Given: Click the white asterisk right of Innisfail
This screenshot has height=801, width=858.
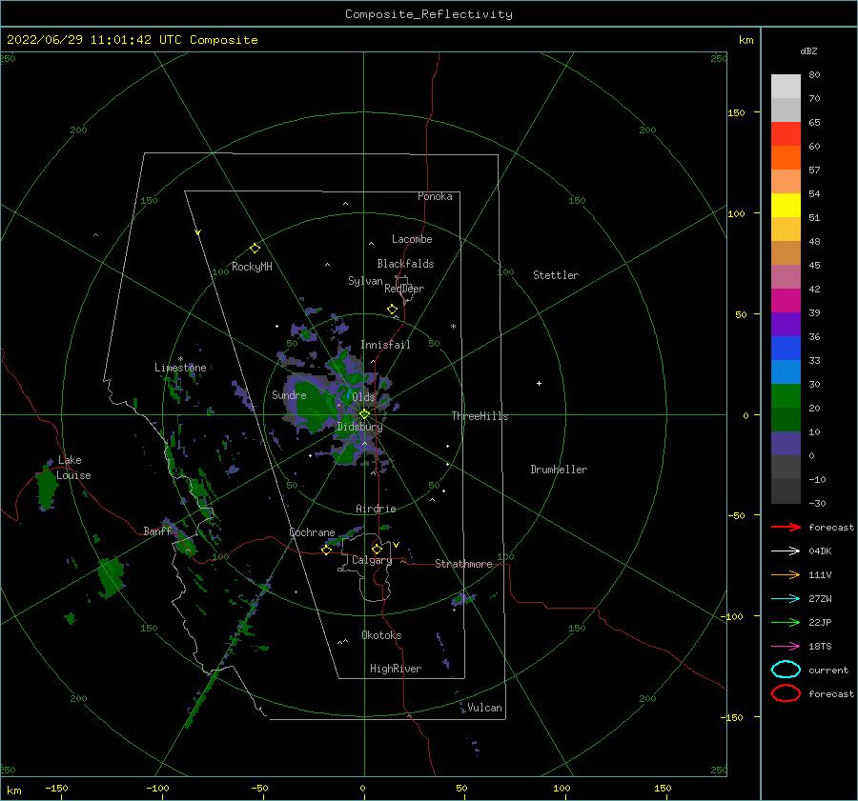Looking at the screenshot, I should coord(453,327).
